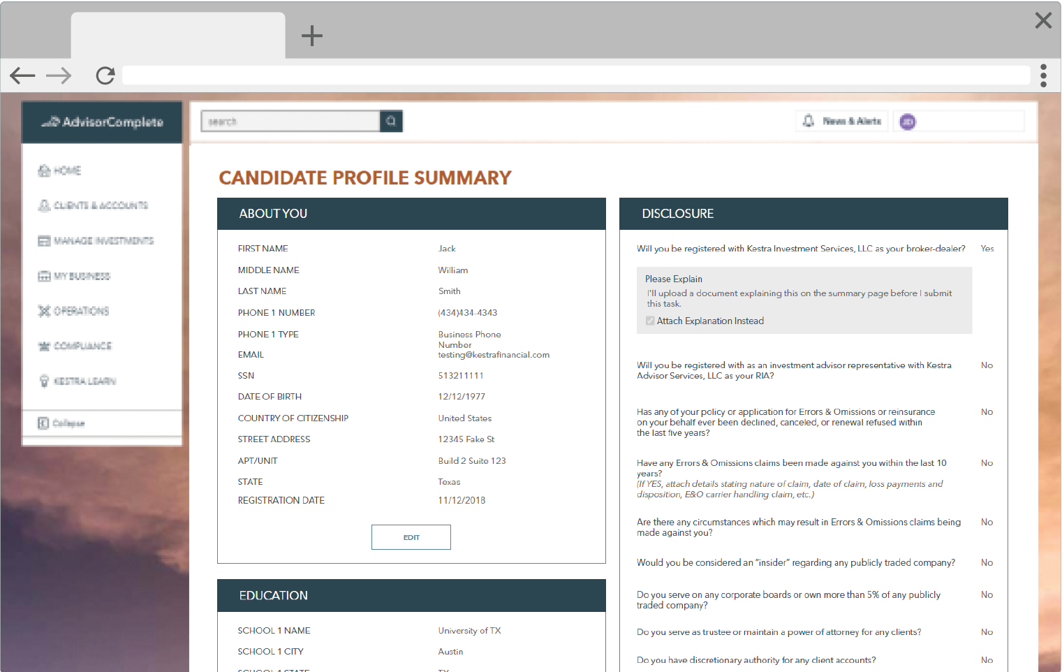Viewport: 1062px width, 672px height.
Task: Click the purple user avatar icon
Action: [x=907, y=122]
